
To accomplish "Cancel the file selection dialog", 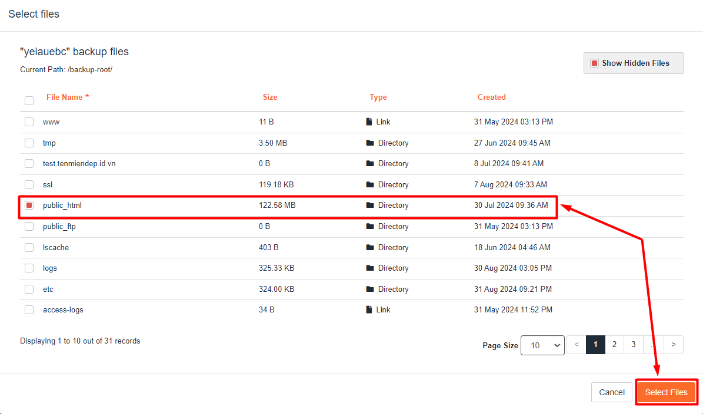I will pyautogui.click(x=611, y=392).
